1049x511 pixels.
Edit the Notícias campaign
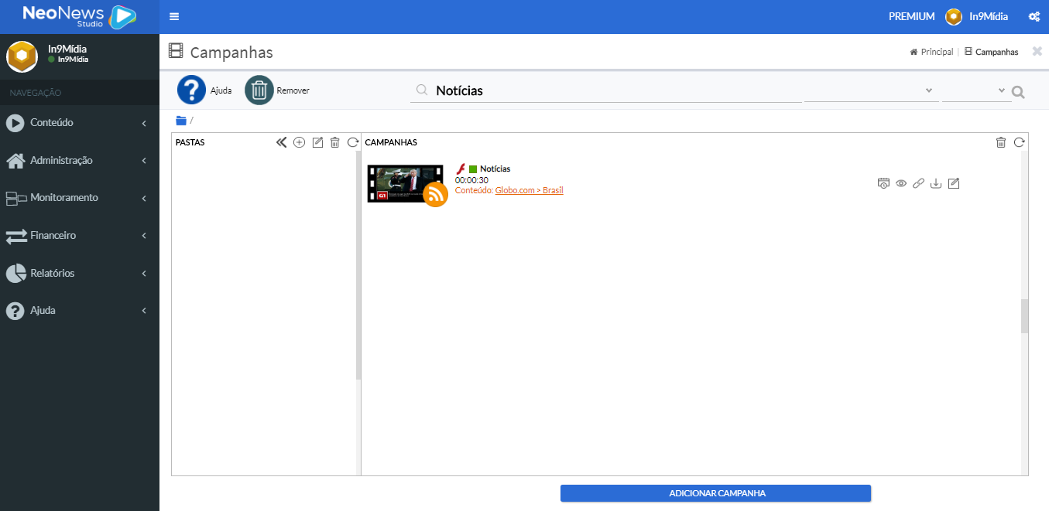click(954, 183)
